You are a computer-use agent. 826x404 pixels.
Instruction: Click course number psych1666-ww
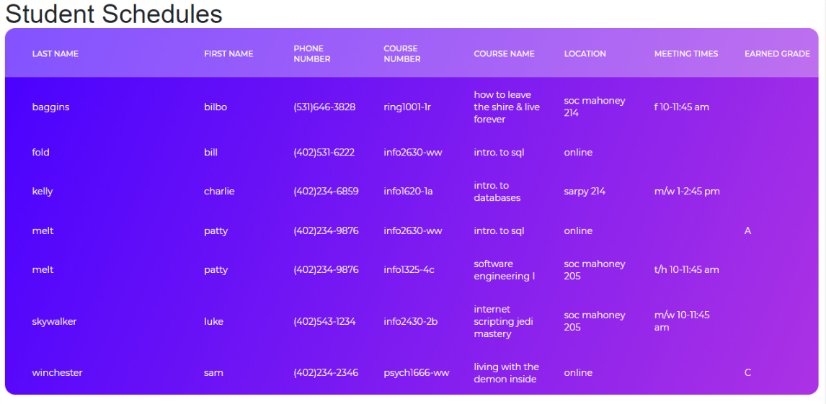pyautogui.click(x=416, y=373)
